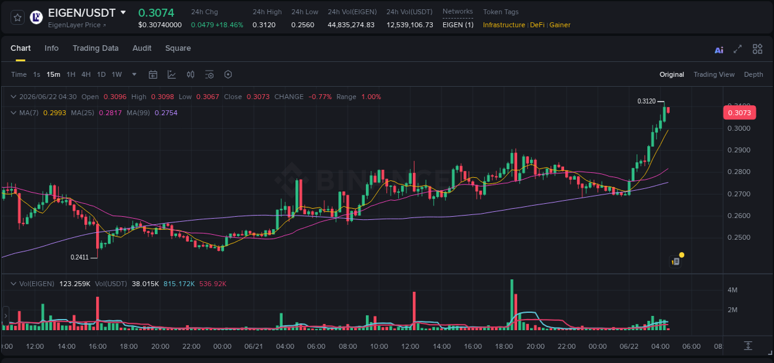Click the MA(7) indicator label
Image resolution: width=774 pixels, height=363 pixels.
tap(29, 113)
